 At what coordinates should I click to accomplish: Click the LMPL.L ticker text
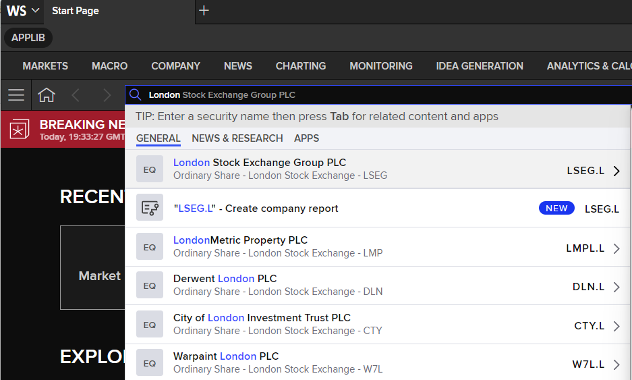585,248
